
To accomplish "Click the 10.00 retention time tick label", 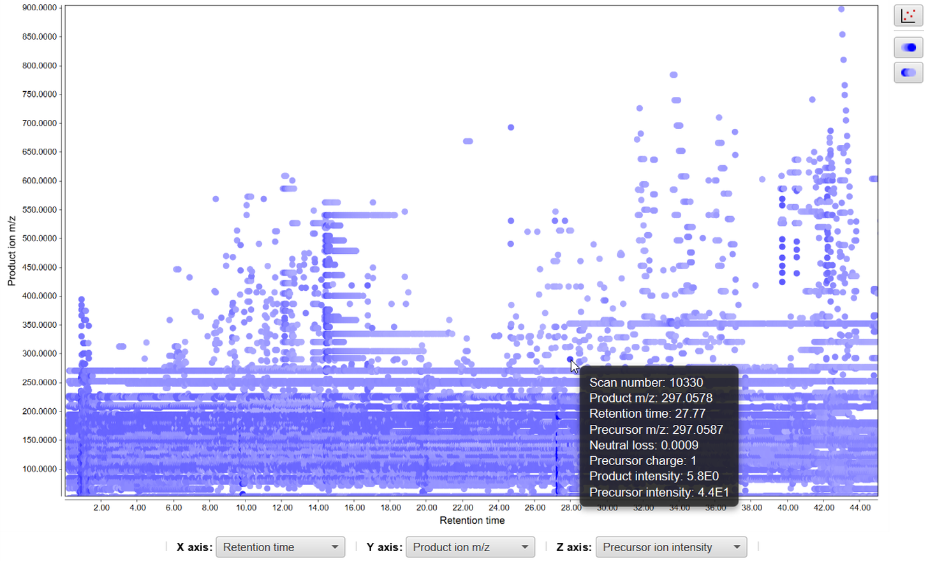I will click(x=246, y=508).
